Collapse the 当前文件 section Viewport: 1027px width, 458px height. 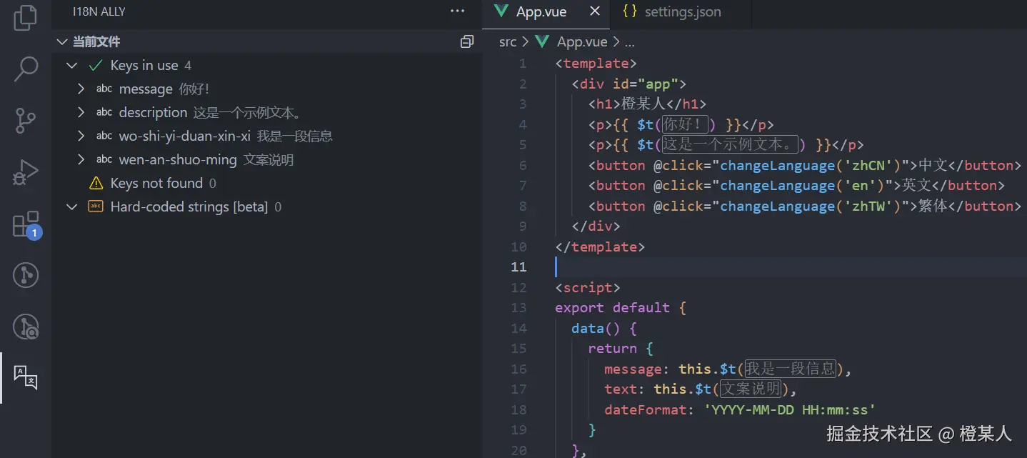62,42
